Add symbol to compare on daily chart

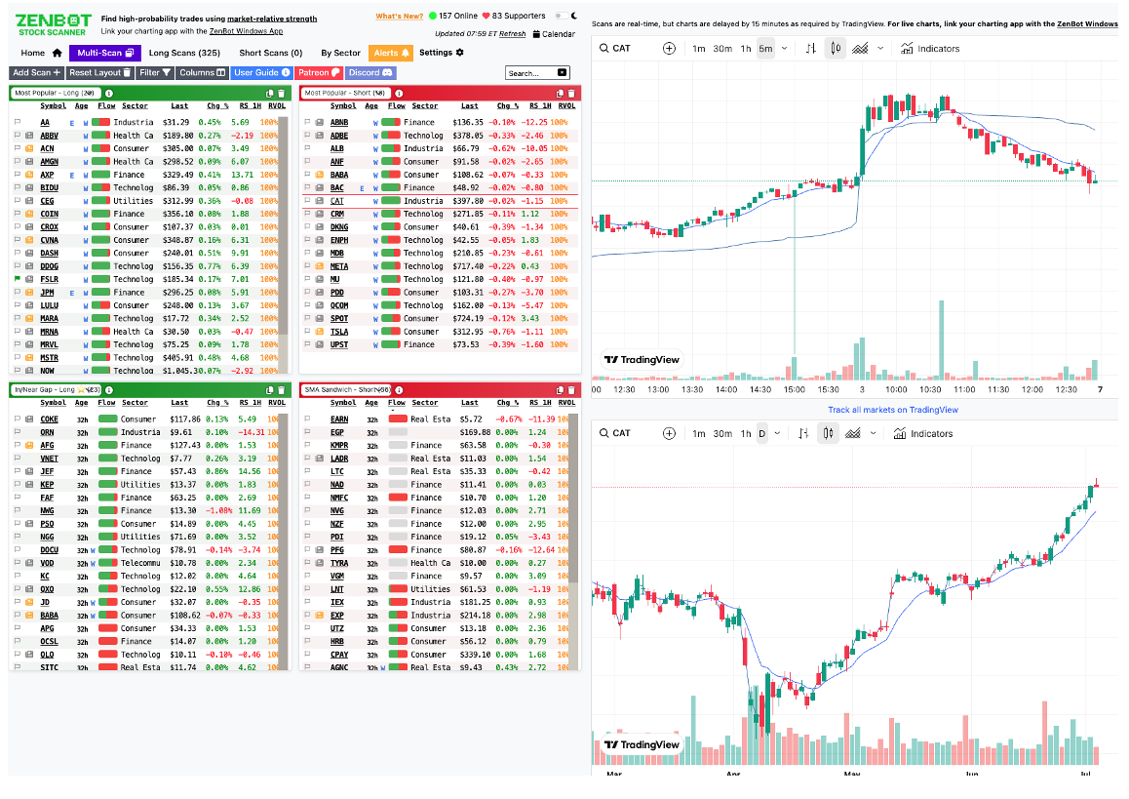669,433
